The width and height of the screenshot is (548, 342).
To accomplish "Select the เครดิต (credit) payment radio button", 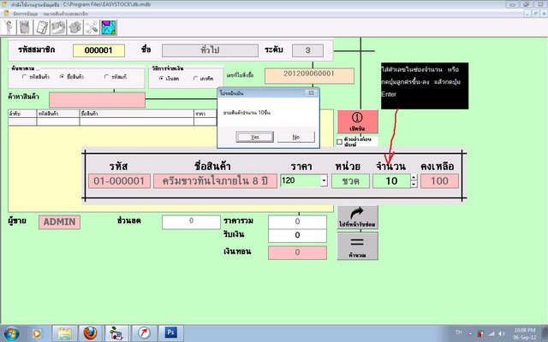I will click(x=197, y=79).
